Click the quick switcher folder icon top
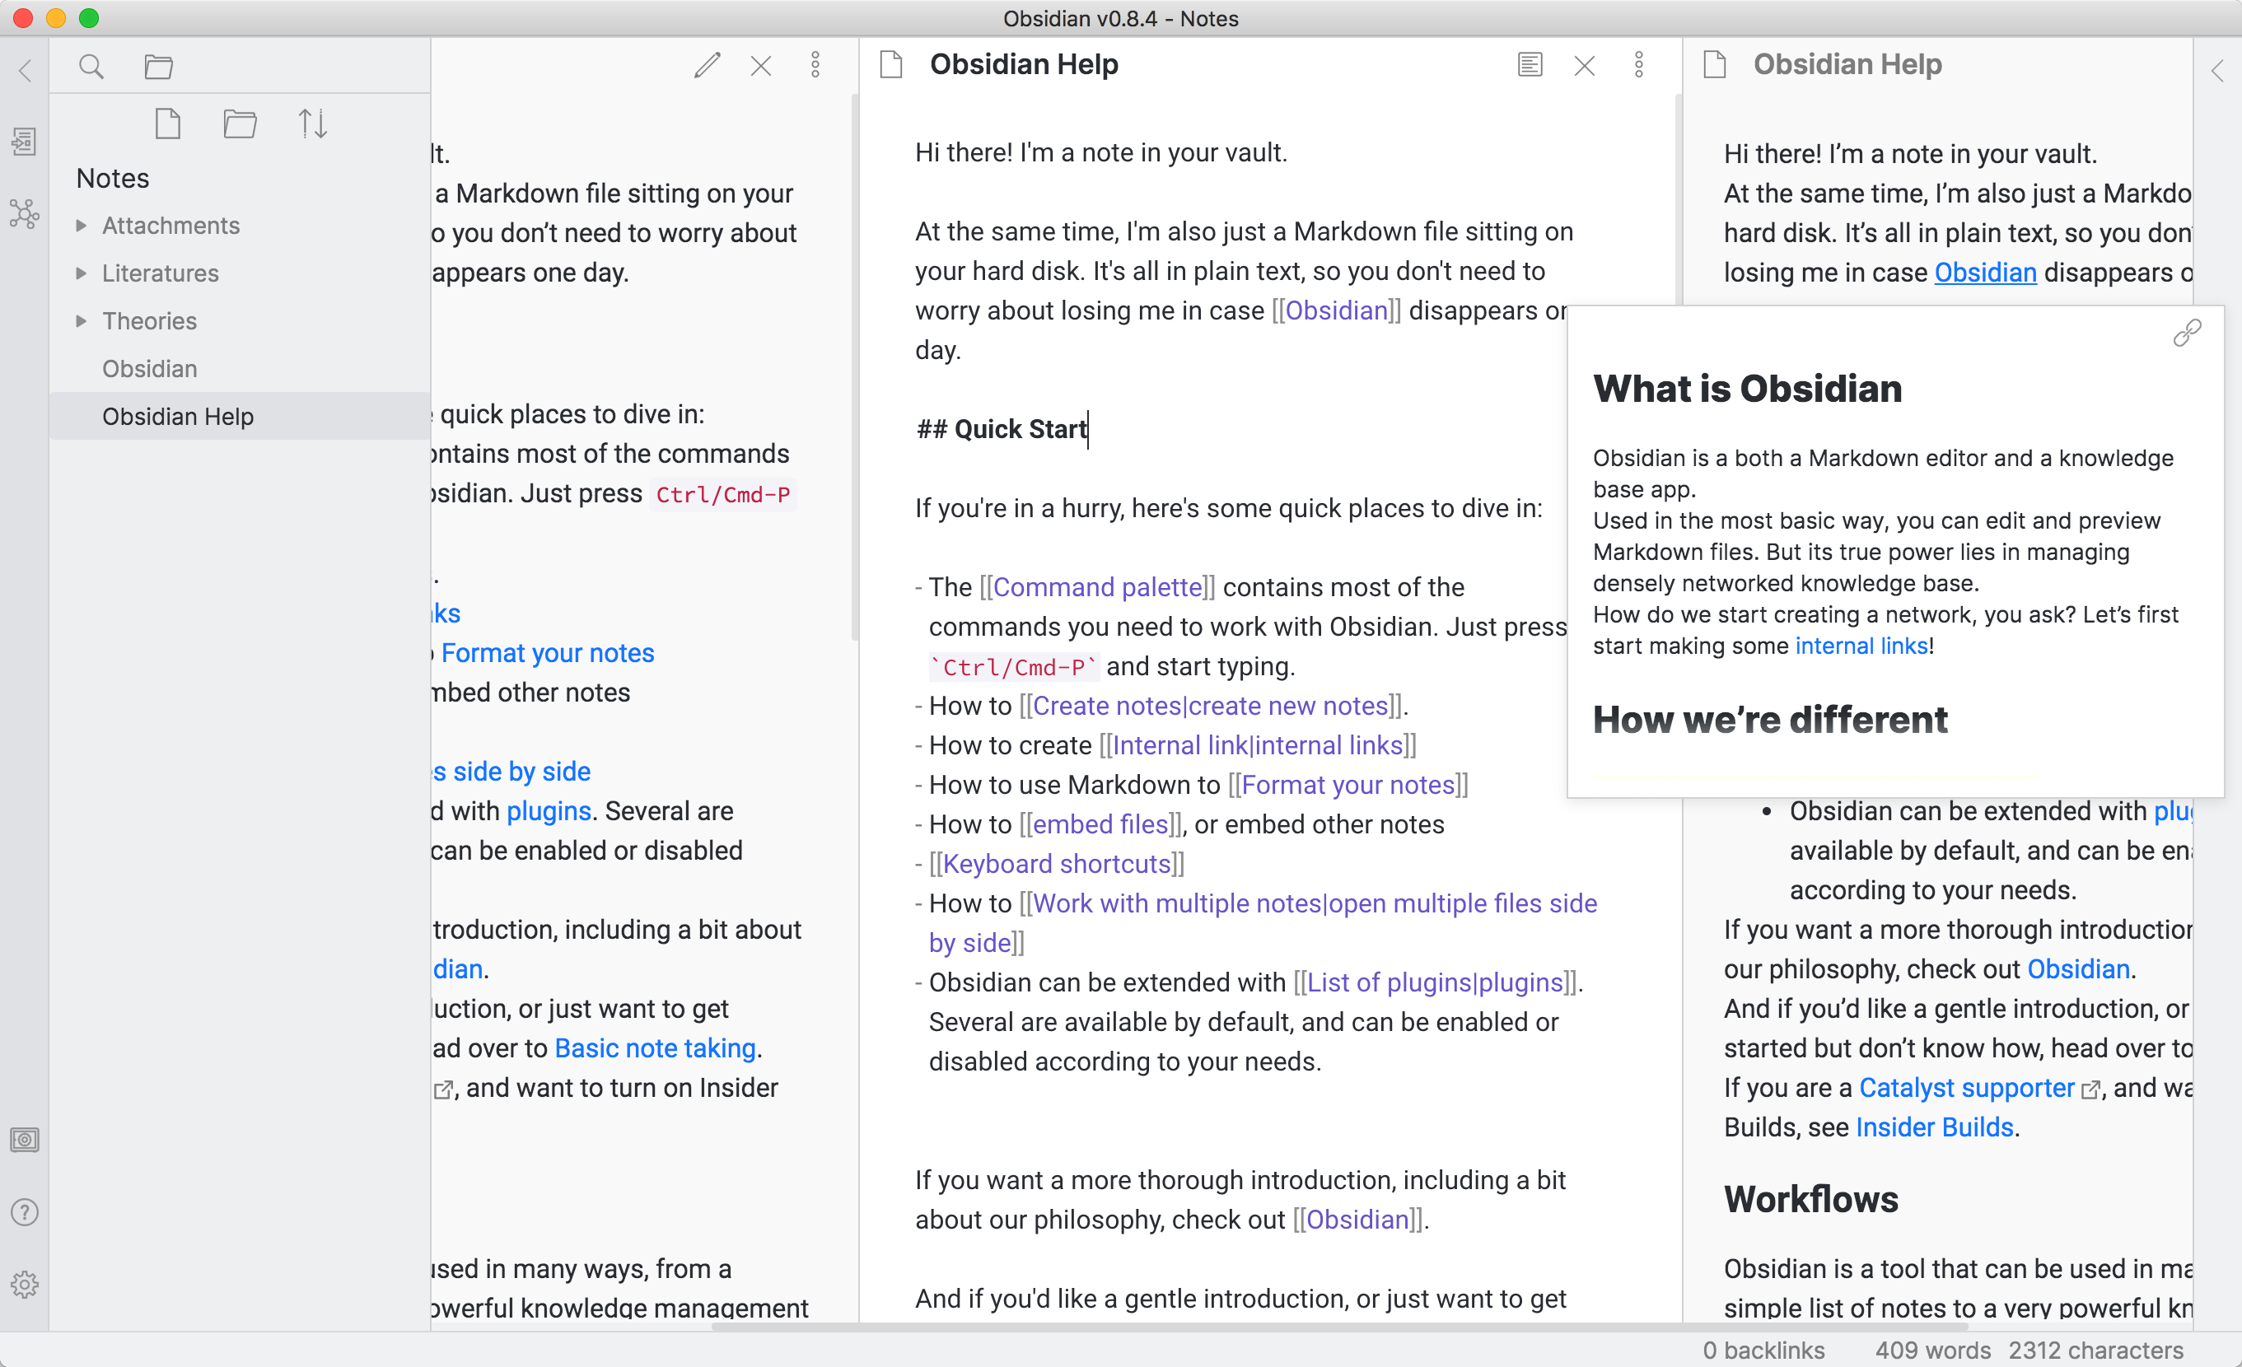The image size is (2242, 1367). 158,64
